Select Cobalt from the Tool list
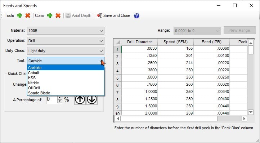The image size is (260, 143). [x=66, y=73]
